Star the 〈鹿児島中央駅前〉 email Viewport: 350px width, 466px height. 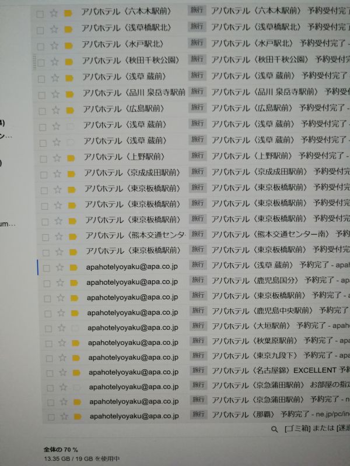61,313
